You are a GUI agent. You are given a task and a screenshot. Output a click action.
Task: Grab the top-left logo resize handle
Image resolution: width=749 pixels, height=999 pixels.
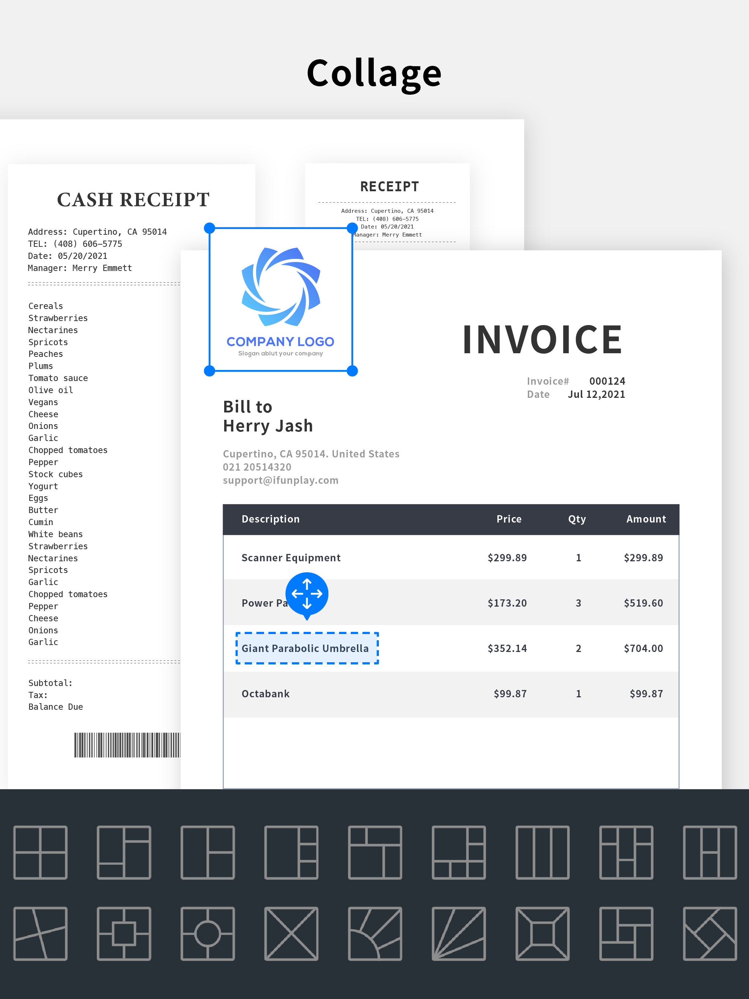(x=210, y=228)
